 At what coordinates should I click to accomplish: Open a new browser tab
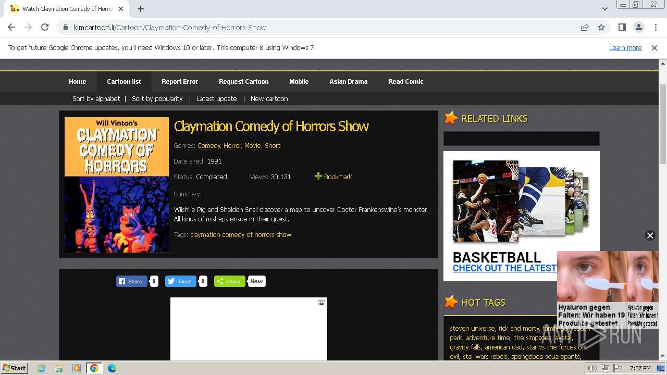point(141,9)
